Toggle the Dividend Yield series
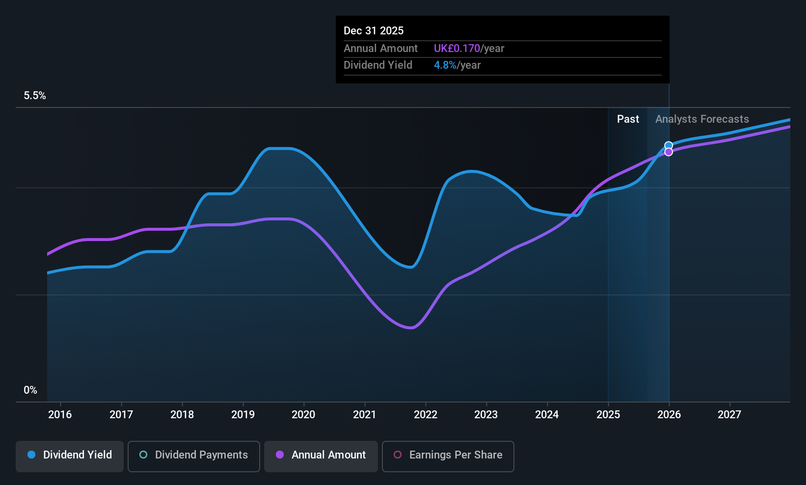The width and height of the screenshot is (806, 485). coord(70,457)
